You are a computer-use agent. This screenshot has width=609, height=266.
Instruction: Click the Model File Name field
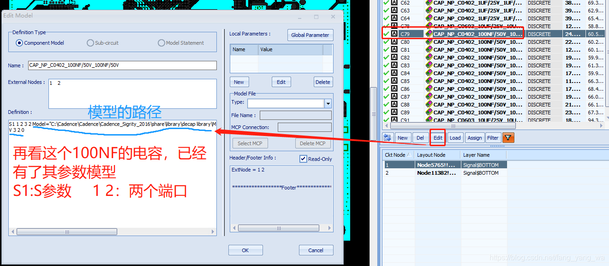tap(295, 115)
